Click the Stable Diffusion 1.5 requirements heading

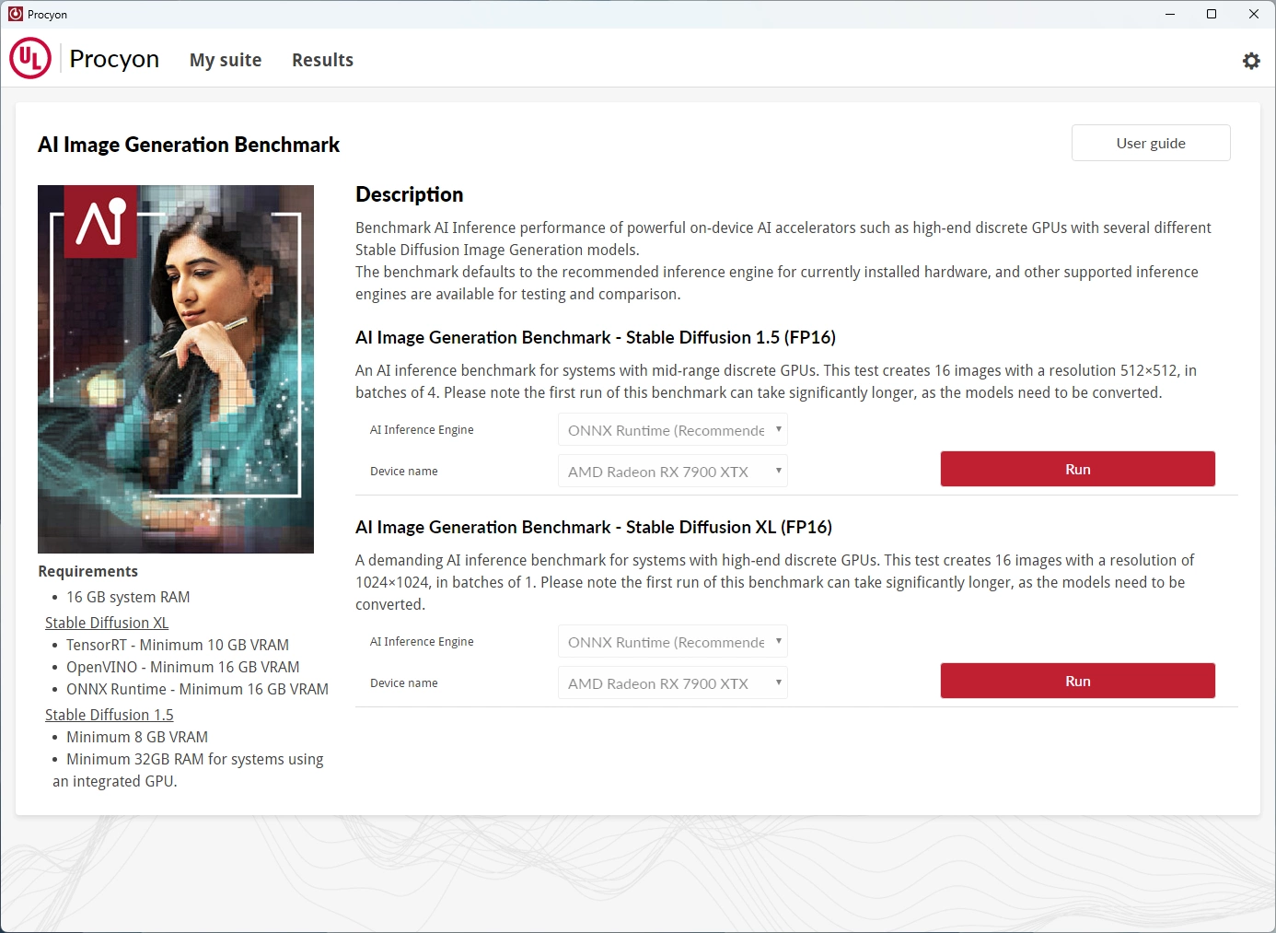[110, 715]
